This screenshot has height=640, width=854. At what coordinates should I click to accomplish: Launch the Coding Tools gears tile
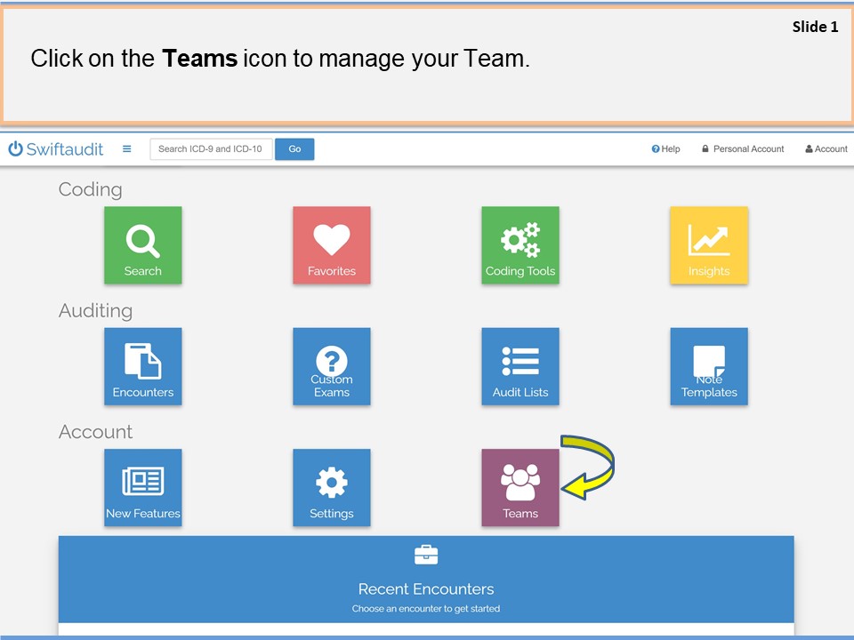(x=520, y=245)
